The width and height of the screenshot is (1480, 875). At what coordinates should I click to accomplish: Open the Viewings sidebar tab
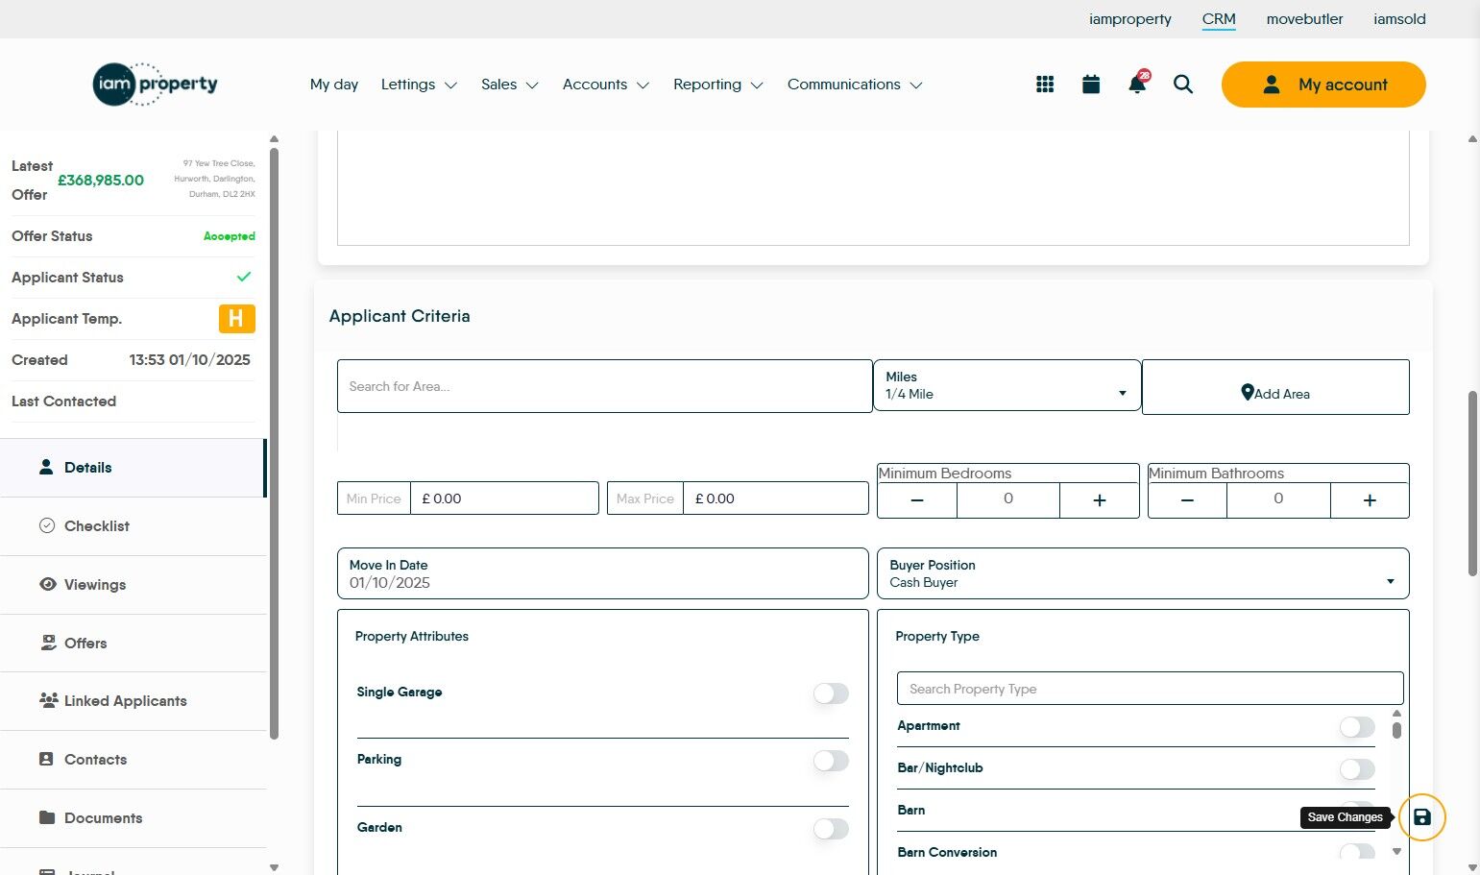click(x=95, y=585)
